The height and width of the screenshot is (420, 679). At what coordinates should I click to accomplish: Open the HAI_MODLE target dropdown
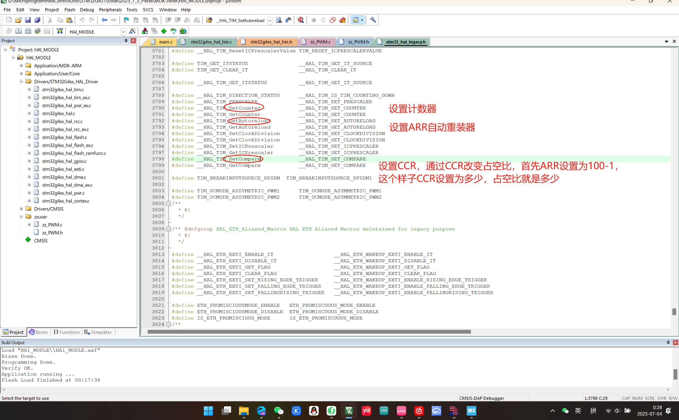pyautogui.click(x=123, y=32)
